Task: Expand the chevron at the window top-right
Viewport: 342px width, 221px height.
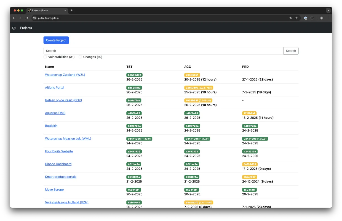Action: click(328, 10)
